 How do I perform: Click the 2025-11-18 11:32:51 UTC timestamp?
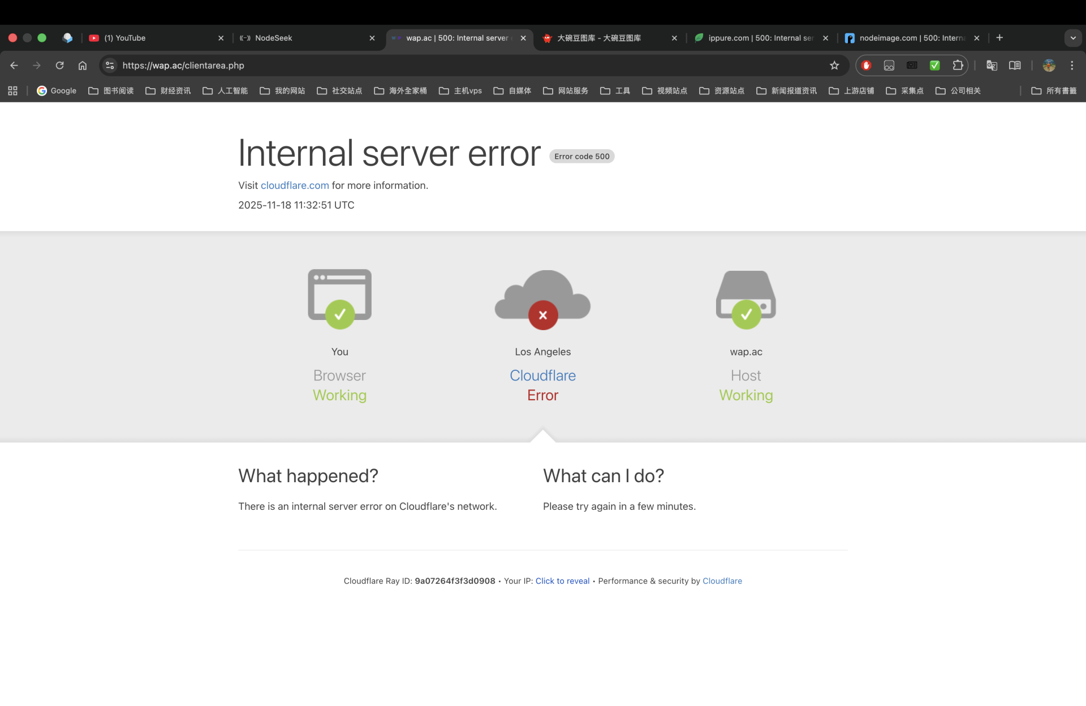pyautogui.click(x=296, y=205)
